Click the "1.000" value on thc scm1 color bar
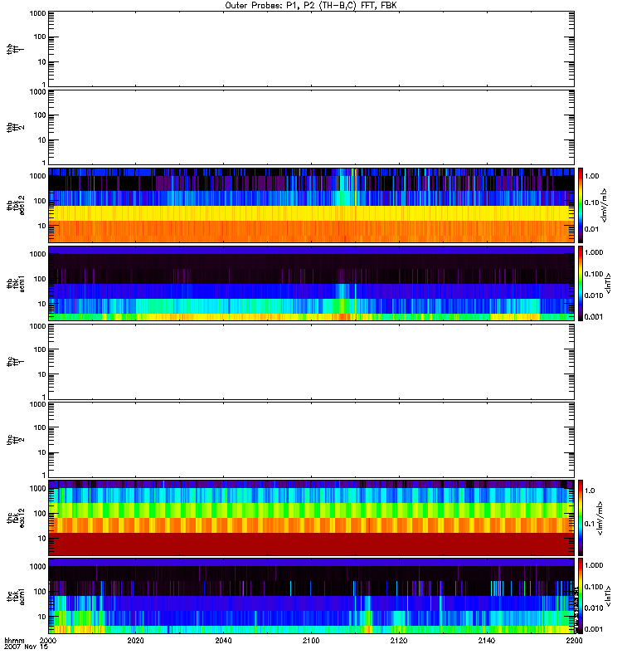The height and width of the screenshot is (664, 622). [x=594, y=565]
